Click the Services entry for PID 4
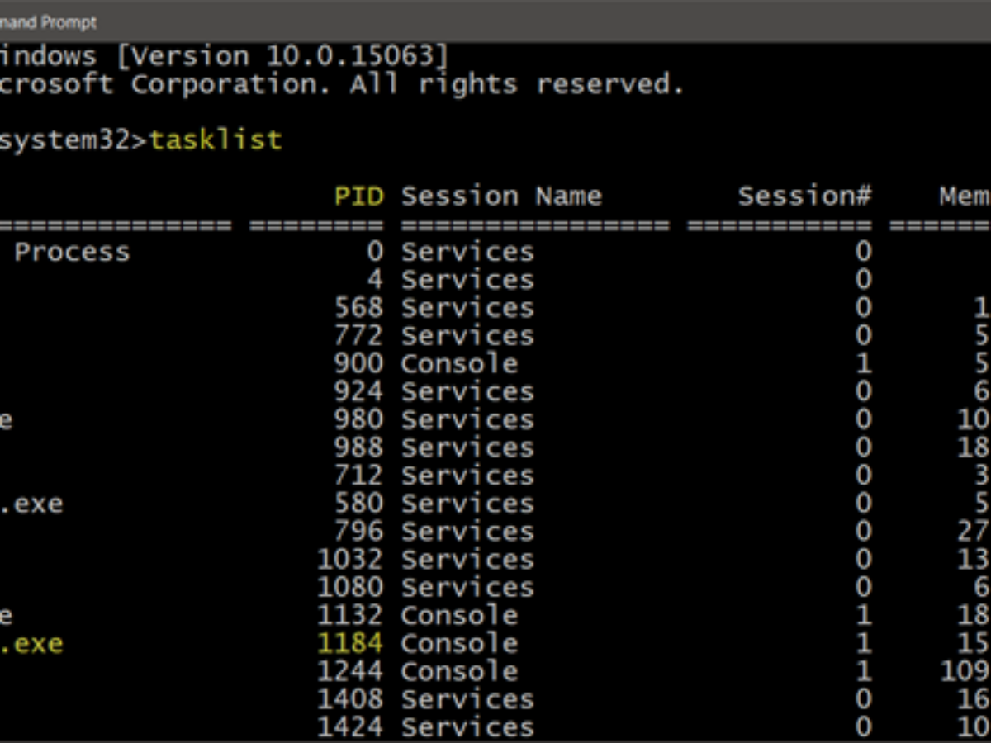The image size is (991, 743). click(x=467, y=280)
